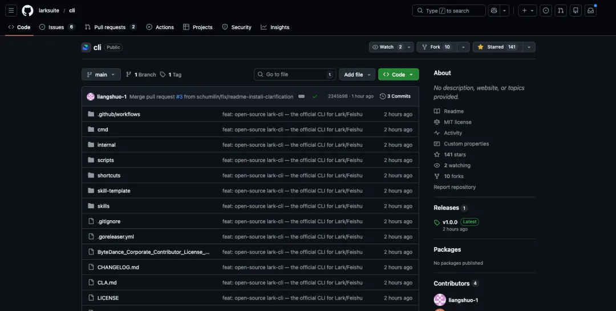
Task: Open the CLA.md file
Action: click(107, 282)
